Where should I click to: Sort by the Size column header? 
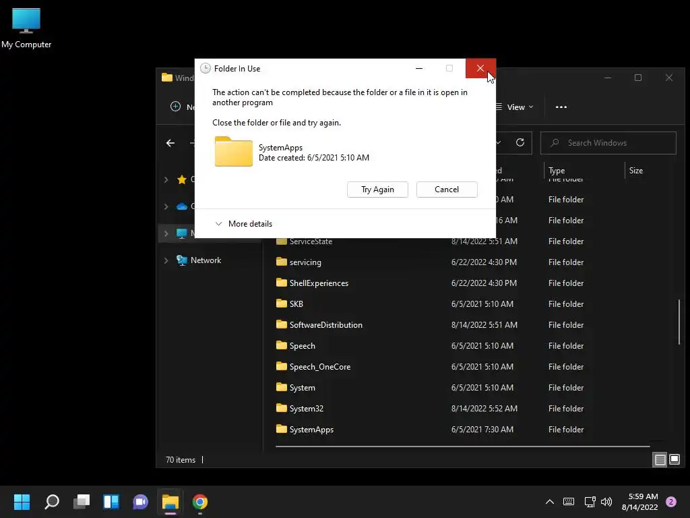tap(636, 171)
